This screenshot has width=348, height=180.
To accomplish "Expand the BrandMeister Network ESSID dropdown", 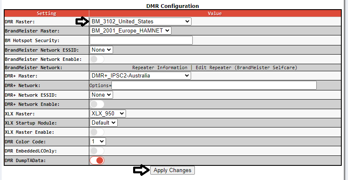I will (x=101, y=50).
